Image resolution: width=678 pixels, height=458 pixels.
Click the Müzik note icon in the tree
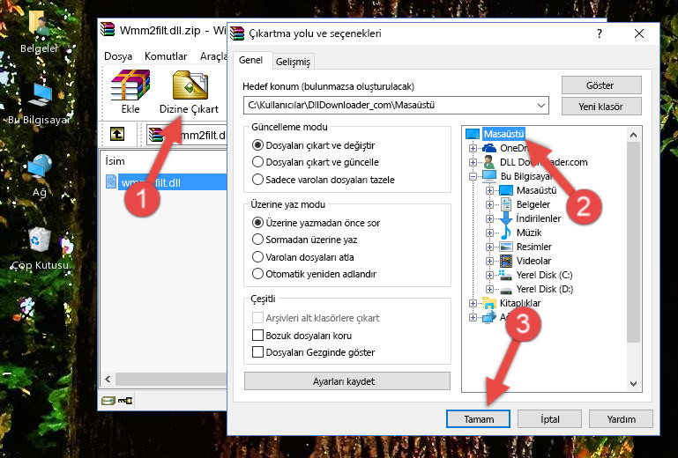pos(505,233)
